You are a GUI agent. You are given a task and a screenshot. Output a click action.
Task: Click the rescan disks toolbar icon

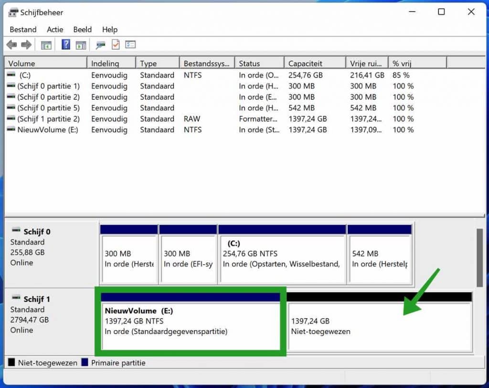point(100,45)
